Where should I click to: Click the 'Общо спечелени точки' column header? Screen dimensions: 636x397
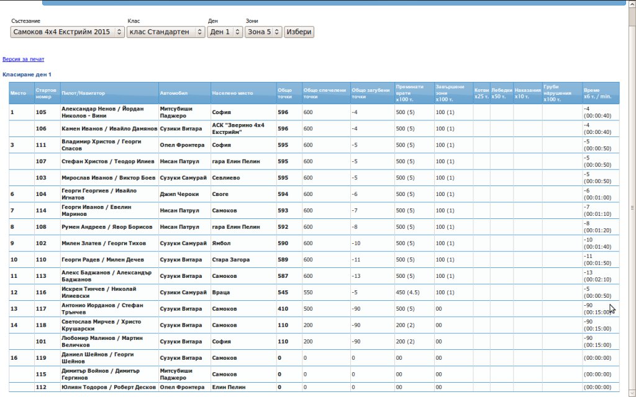(x=325, y=93)
